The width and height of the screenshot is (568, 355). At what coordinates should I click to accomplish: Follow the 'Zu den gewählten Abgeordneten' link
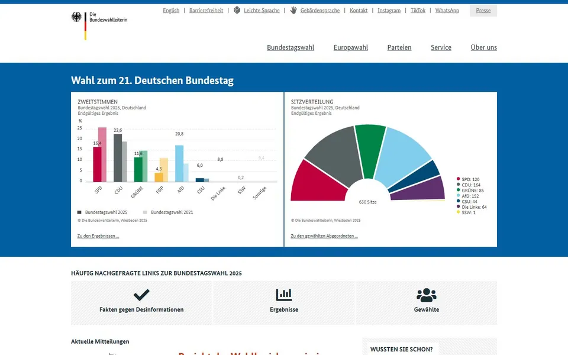click(x=324, y=236)
